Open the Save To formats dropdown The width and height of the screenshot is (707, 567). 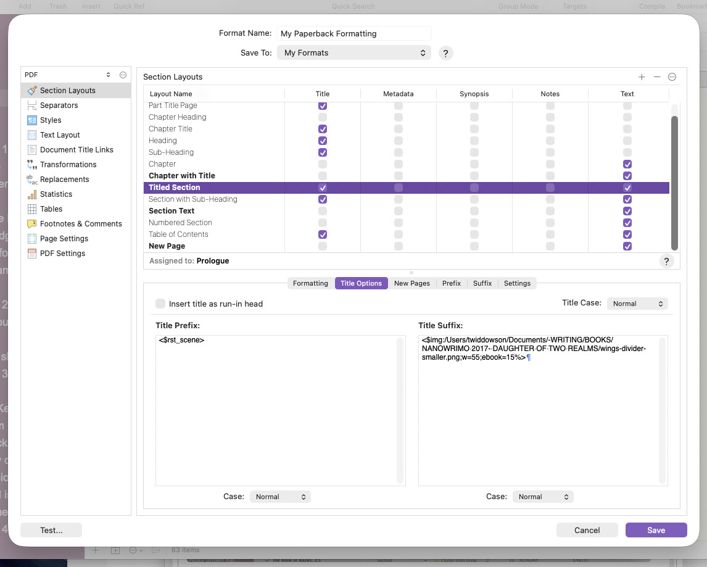(353, 53)
